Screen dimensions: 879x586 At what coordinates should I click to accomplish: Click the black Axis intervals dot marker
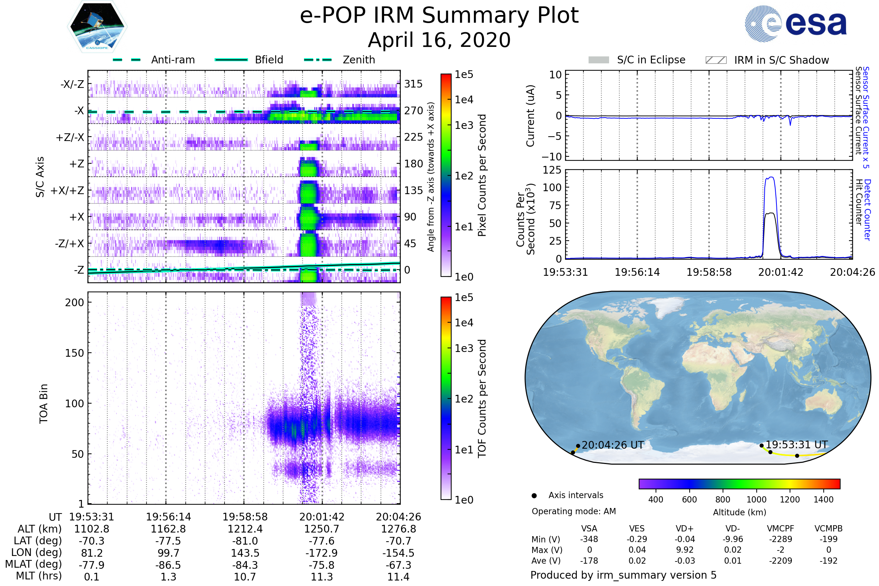pos(534,496)
